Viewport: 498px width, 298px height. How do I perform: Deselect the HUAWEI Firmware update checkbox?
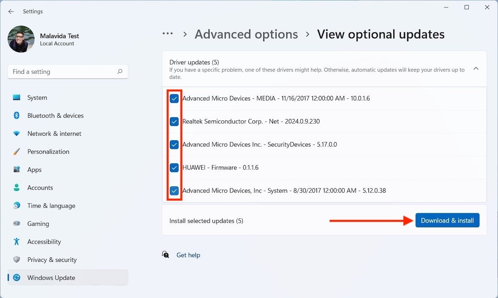click(x=174, y=168)
